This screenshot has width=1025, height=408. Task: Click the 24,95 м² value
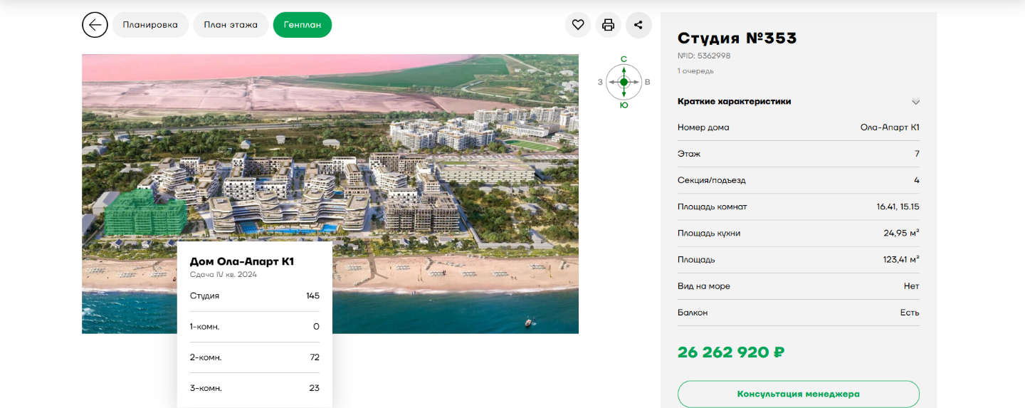click(901, 233)
